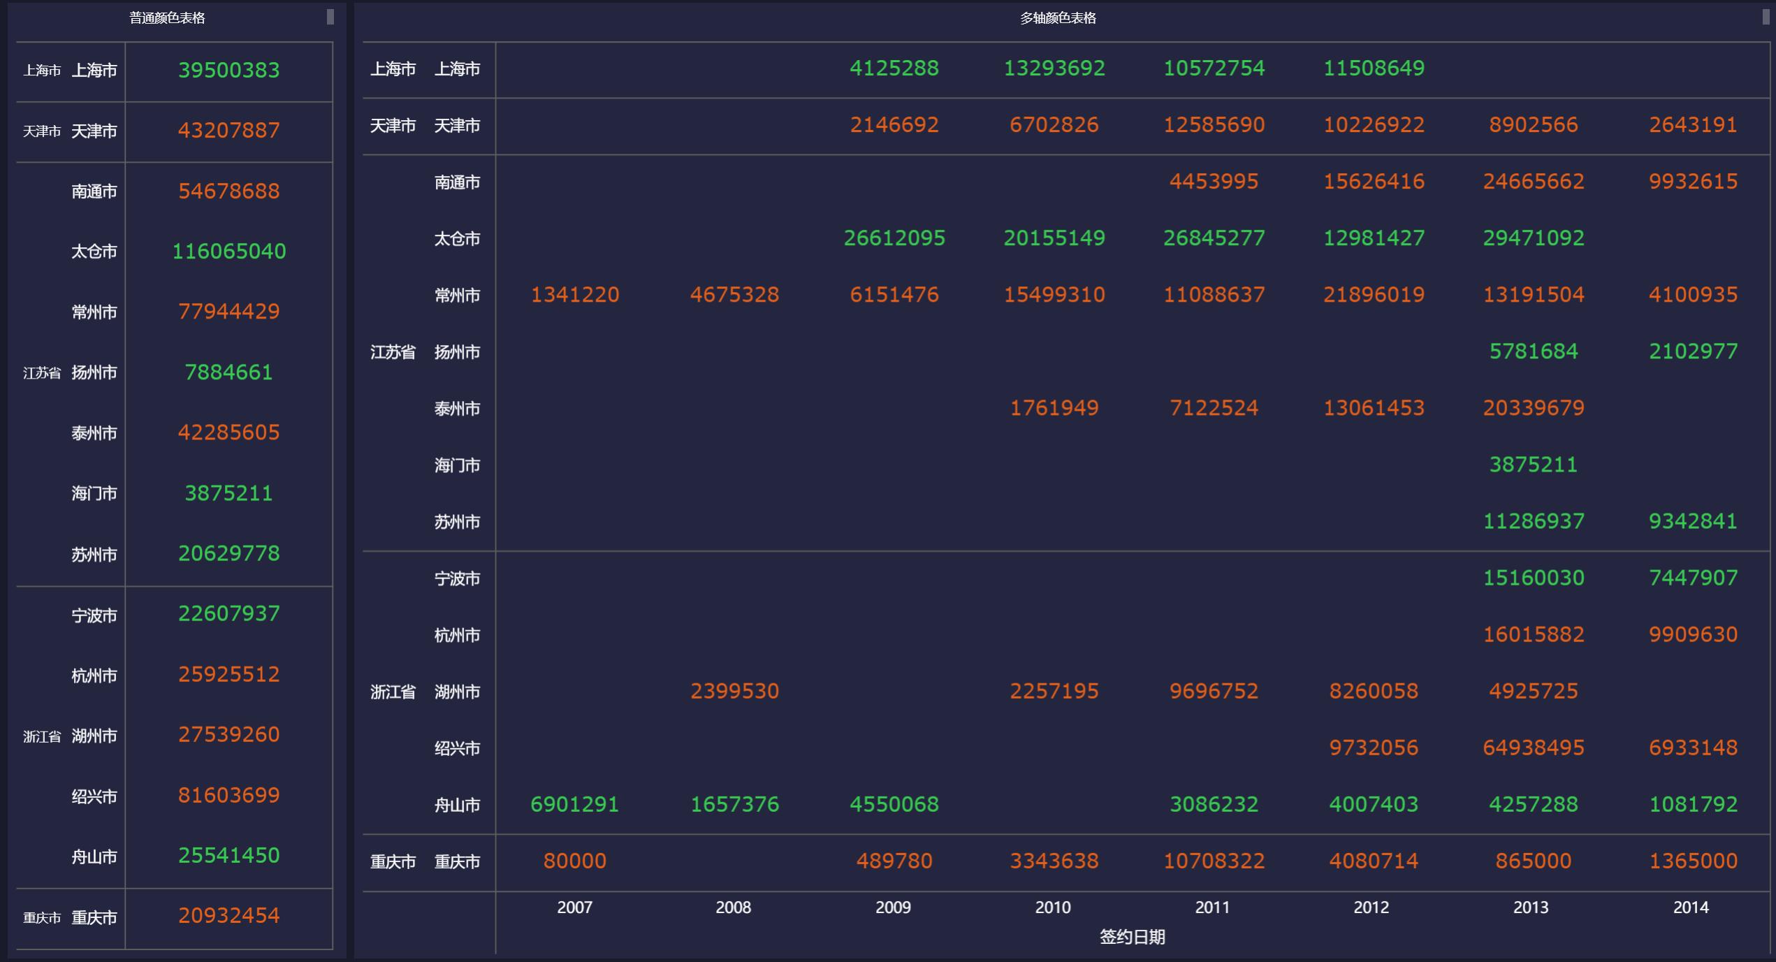Click 江苏省 row header in multi-axis table
This screenshot has height=962, width=1776.
tap(393, 352)
